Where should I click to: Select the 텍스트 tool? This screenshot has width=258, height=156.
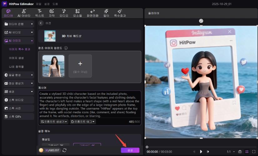pos(39,13)
